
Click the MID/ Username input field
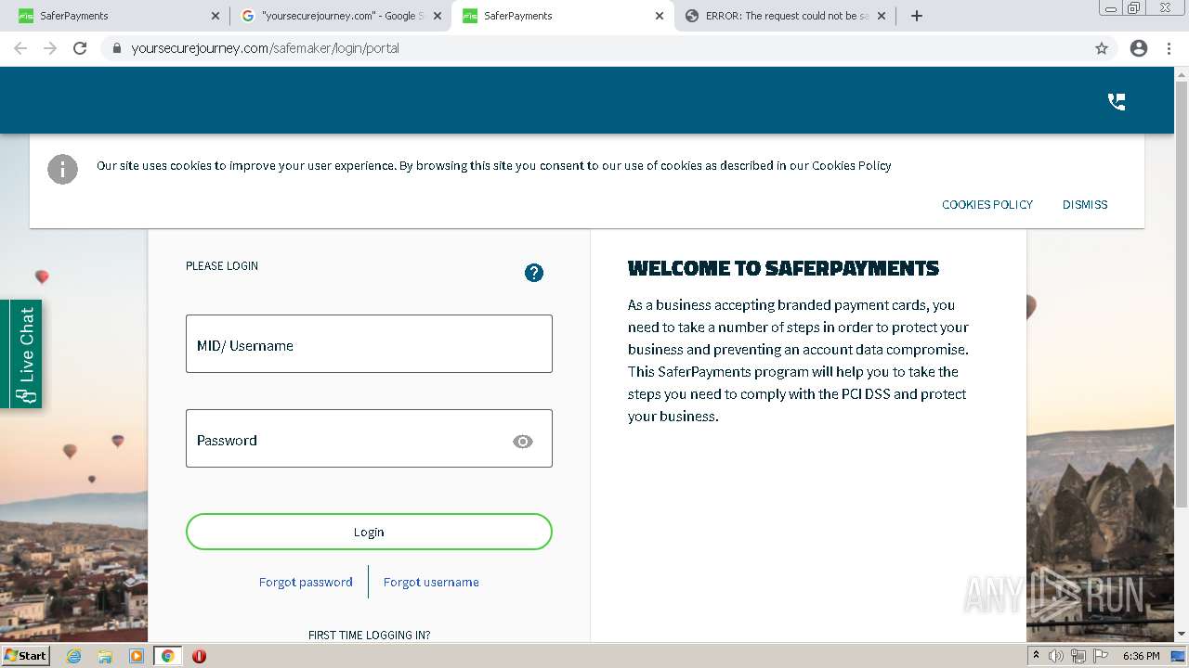point(369,343)
